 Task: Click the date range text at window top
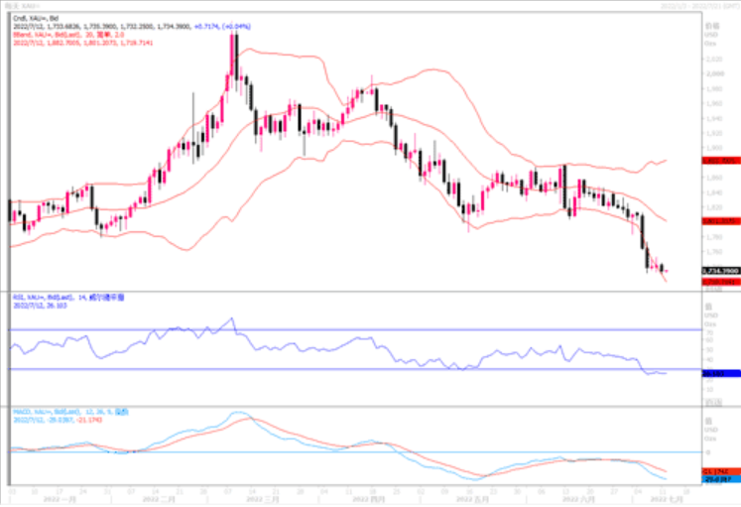(x=698, y=6)
